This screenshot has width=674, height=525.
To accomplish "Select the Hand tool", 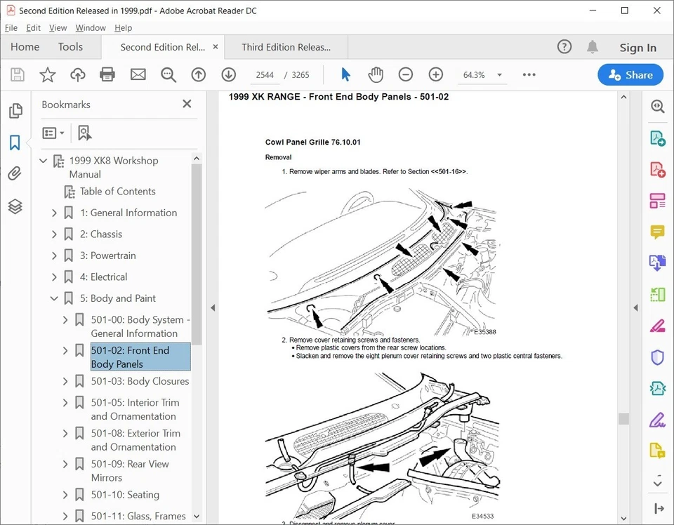I will tap(376, 74).
